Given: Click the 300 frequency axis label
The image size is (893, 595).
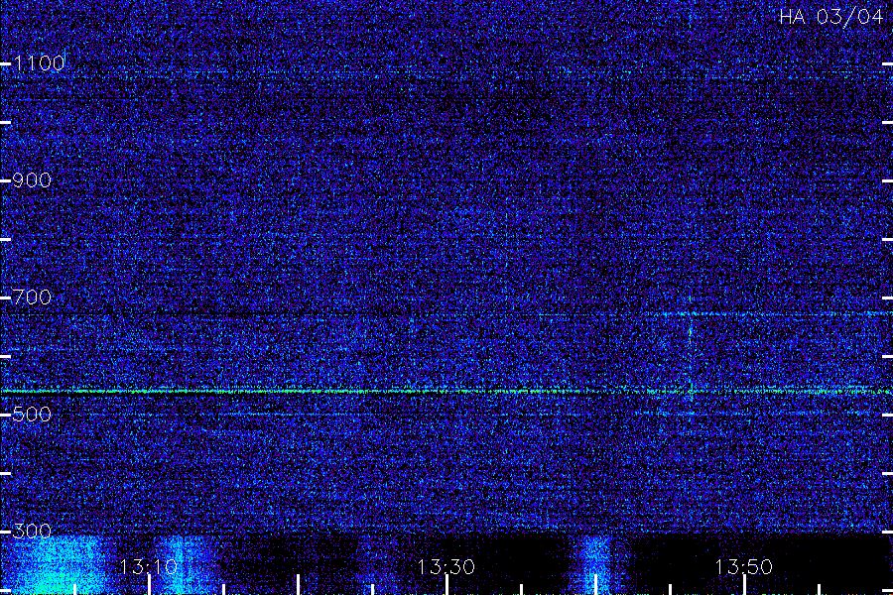Looking at the screenshot, I should [32, 532].
